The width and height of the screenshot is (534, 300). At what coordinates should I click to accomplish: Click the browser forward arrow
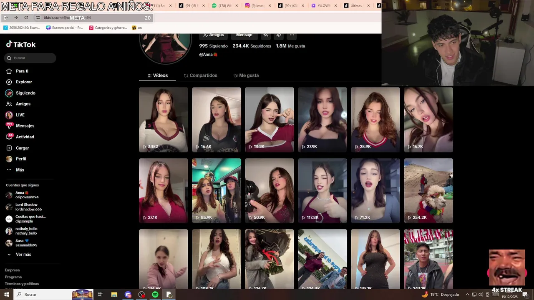(16, 17)
